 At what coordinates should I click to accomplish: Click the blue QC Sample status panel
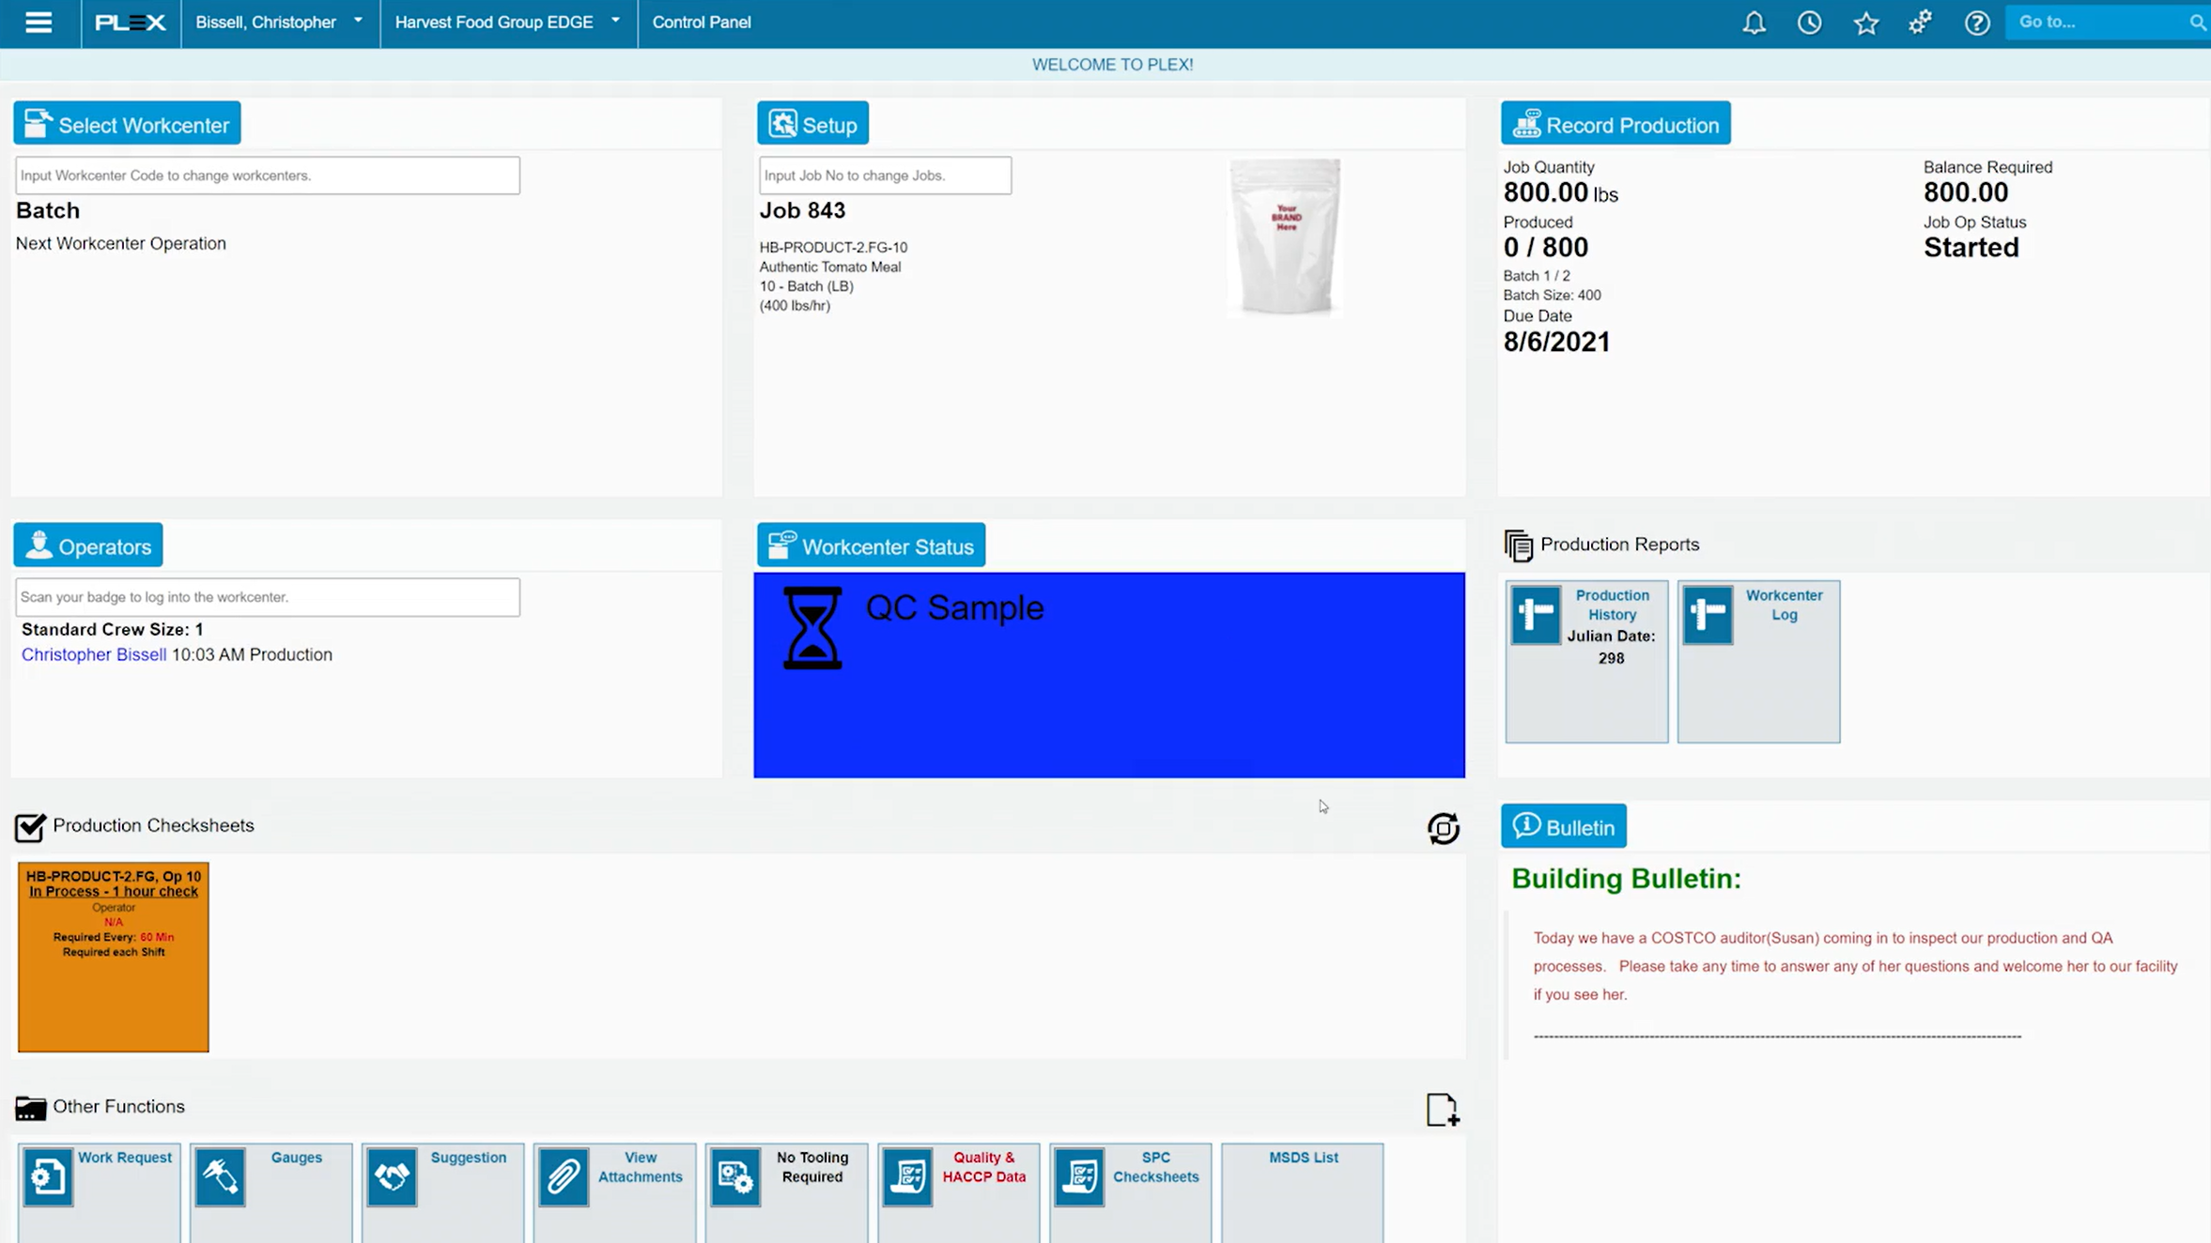tap(1108, 675)
